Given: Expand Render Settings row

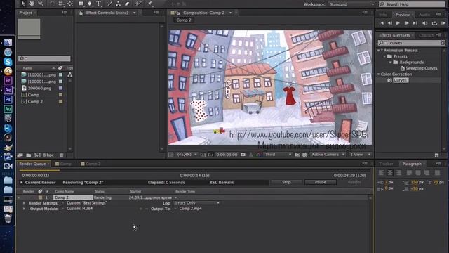Looking at the screenshot, I should pos(24,203).
